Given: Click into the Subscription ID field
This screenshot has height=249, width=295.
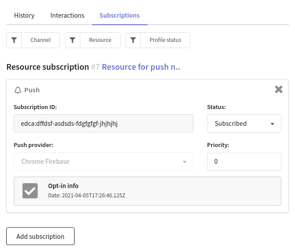Looking at the screenshot, I should pyautogui.click(x=103, y=124).
